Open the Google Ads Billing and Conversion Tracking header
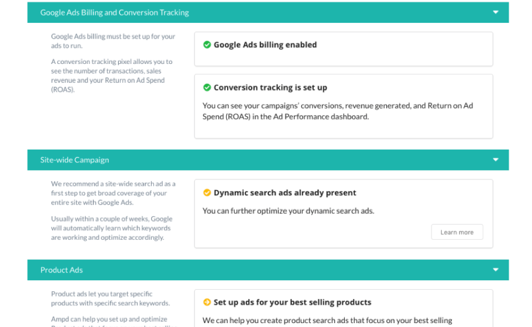Viewport: 532px width, 327px height. 266,12
